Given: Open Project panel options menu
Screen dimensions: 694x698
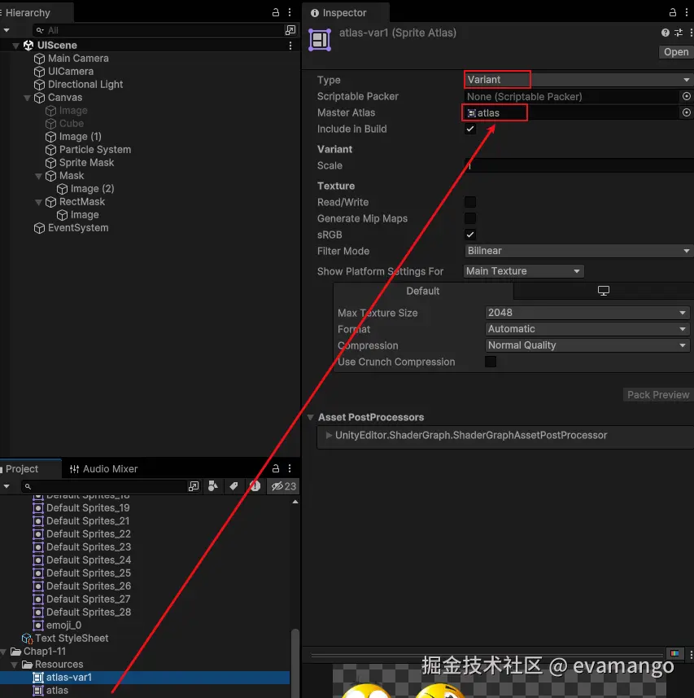Looking at the screenshot, I should pyautogui.click(x=290, y=468).
